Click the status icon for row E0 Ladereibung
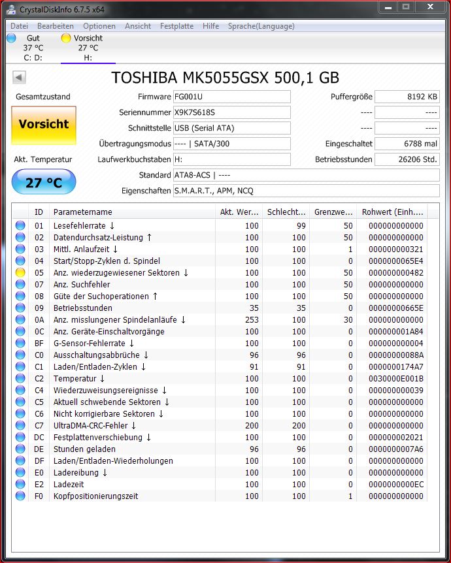Screen dimensions: 451x563 click(x=20, y=472)
